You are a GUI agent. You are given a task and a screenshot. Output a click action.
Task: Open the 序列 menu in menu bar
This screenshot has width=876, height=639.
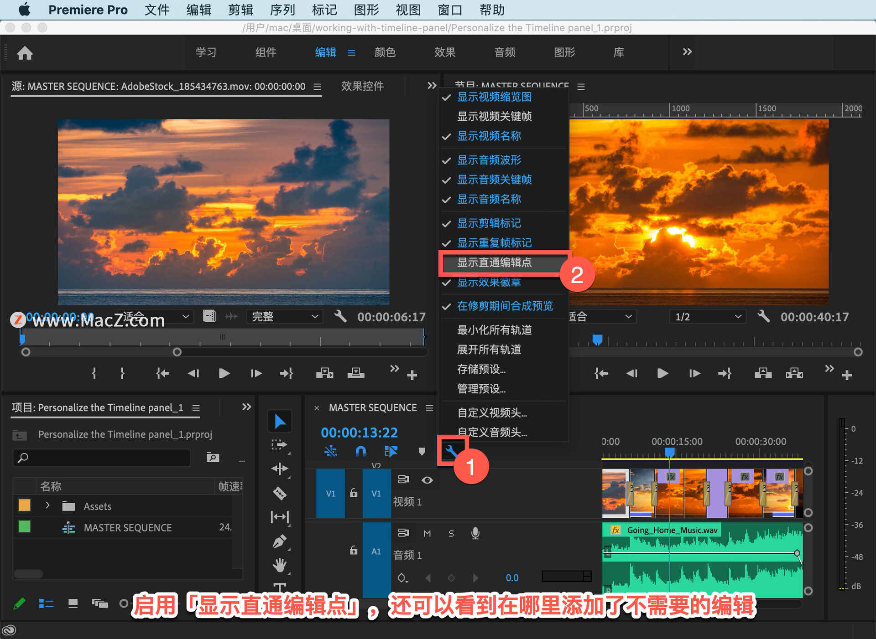click(282, 10)
